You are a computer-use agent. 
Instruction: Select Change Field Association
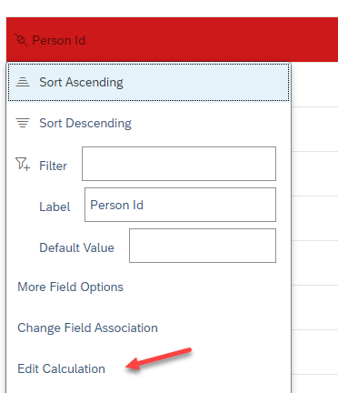point(87,327)
